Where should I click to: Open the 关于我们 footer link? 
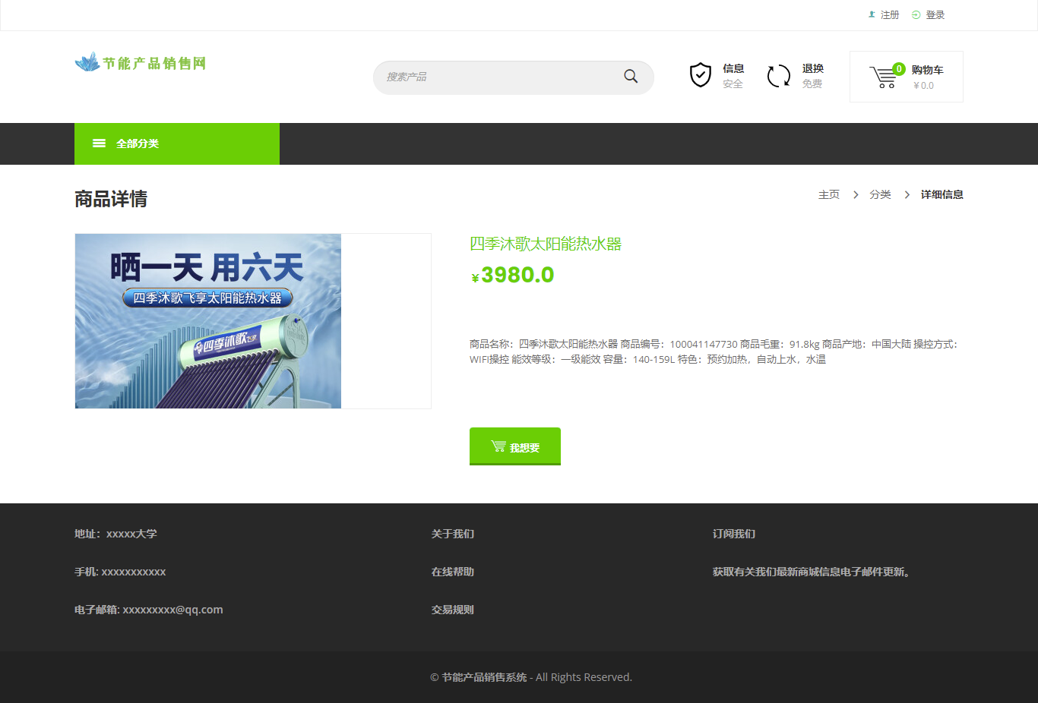pos(453,534)
